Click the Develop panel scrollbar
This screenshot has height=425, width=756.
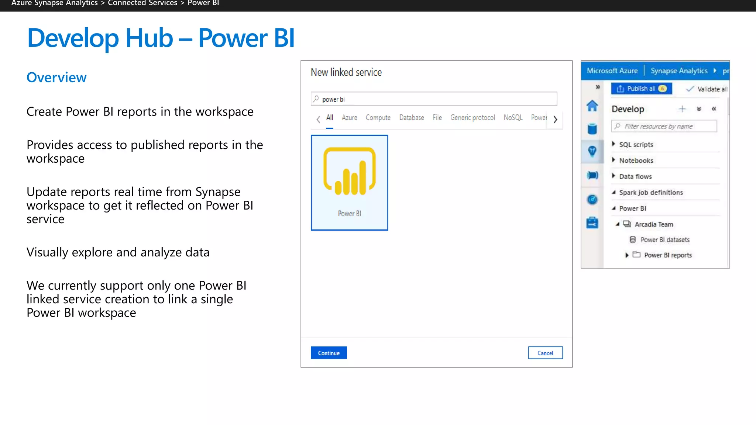pos(728,106)
